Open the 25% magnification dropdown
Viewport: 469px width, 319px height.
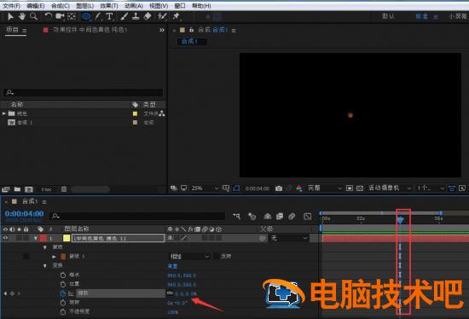205,188
